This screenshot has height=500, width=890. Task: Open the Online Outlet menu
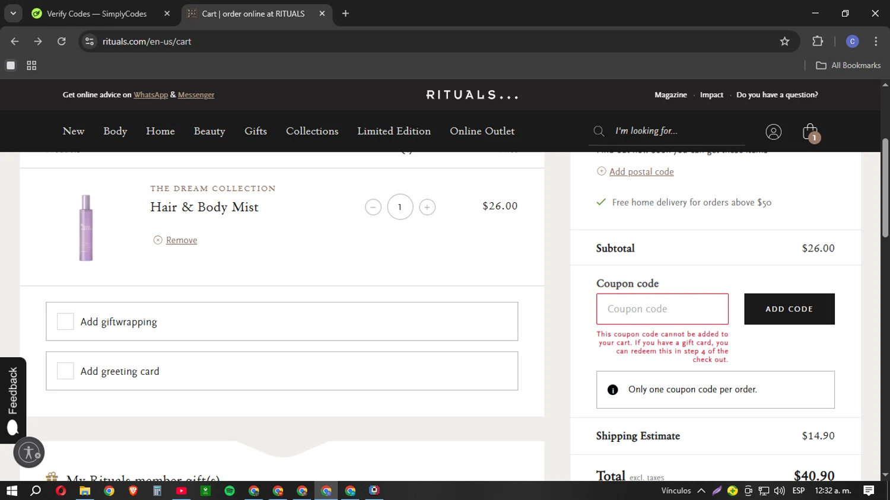coord(482,131)
